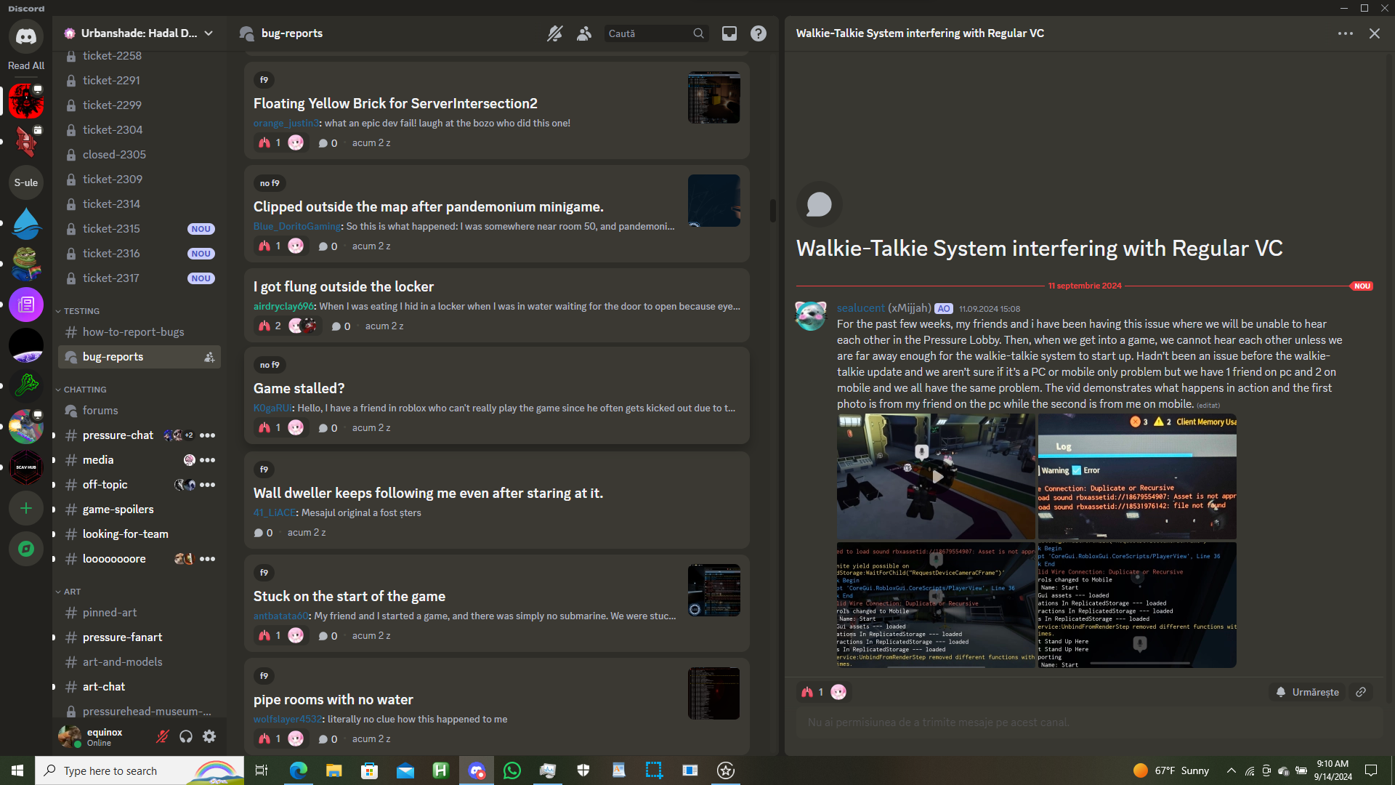Open user settings gear icon
The image size is (1395, 785).
209,736
